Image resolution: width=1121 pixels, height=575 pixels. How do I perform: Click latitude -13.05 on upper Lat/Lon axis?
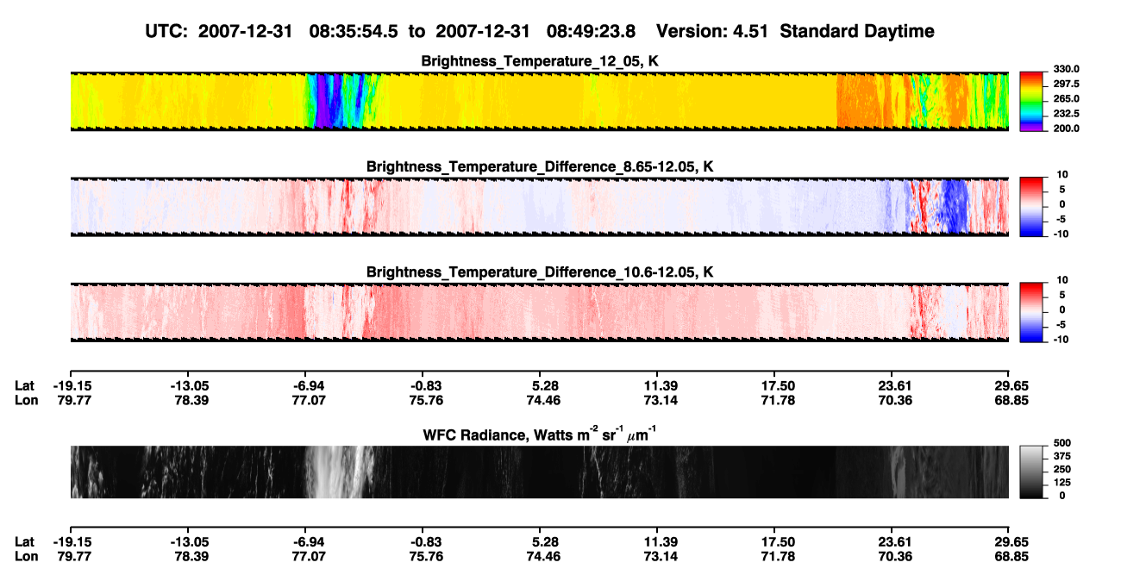[187, 386]
